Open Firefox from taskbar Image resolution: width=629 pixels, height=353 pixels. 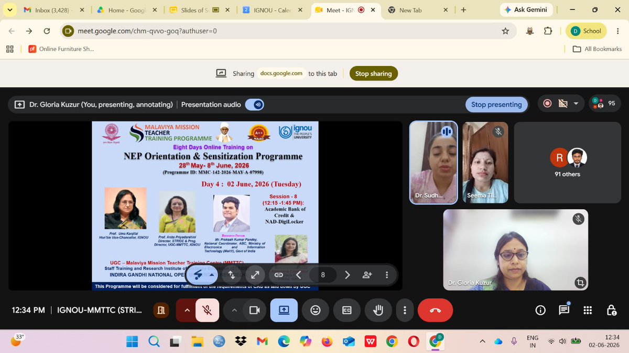coord(327,341)
